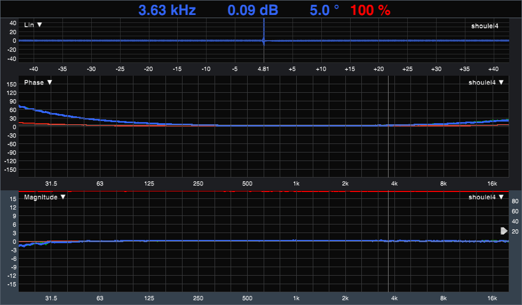Click the red 100 % coherence readout
522x305 pixels.
pos(370,10)
